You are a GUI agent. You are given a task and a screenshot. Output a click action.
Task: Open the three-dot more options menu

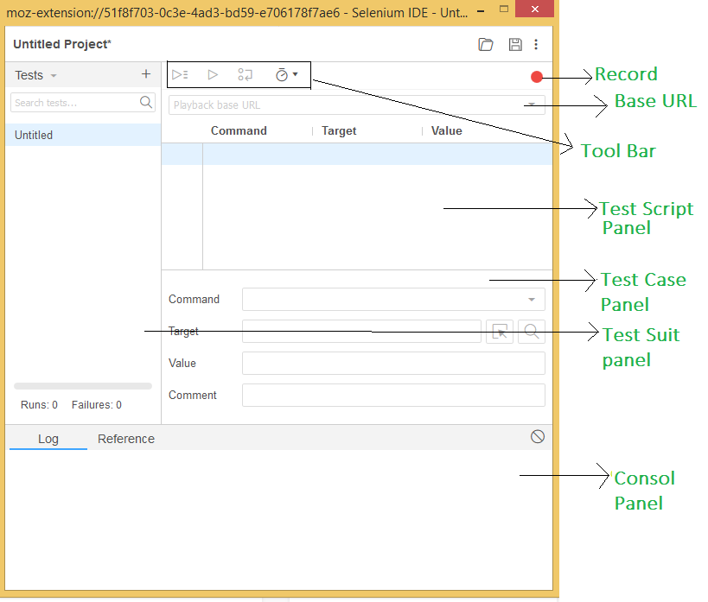536,44
